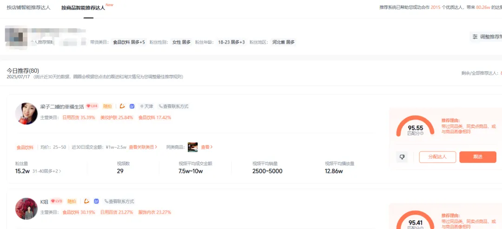Click blue chart icon beside K姐
Viewport: 502px width, 229px height.
coord(96,201)
